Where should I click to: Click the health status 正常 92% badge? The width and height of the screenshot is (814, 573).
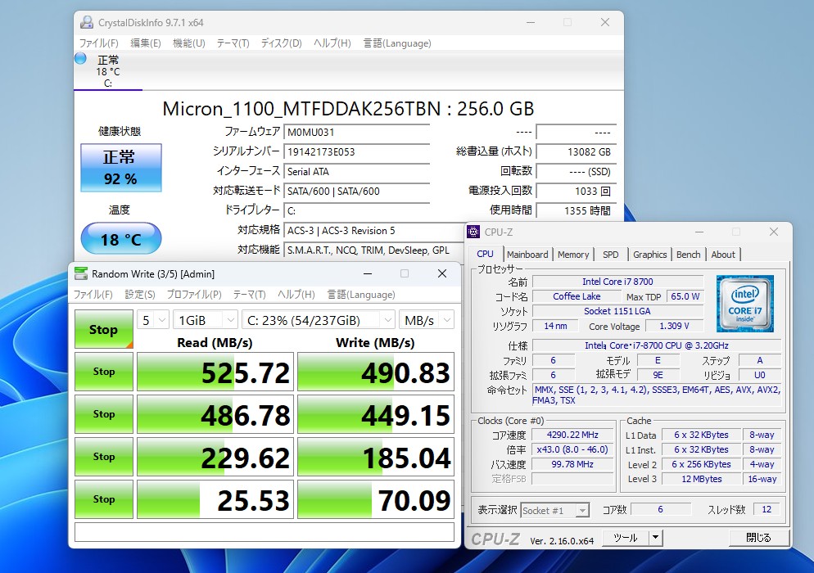pyautogui.click(x=120, y=168)
